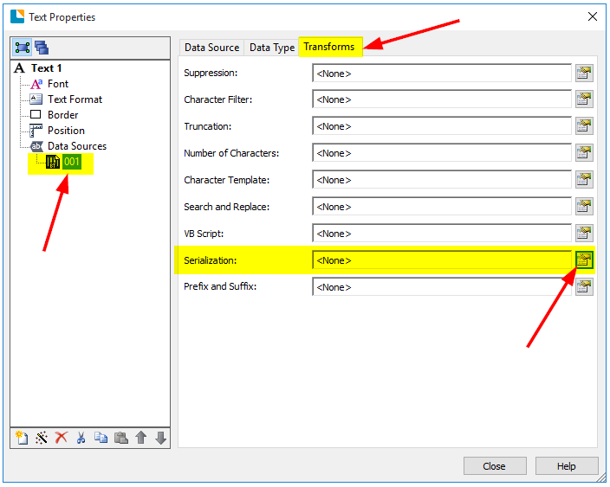Click the VB Script value field
The height and width of the screenshot is (487, 610).
click(441, 234)
